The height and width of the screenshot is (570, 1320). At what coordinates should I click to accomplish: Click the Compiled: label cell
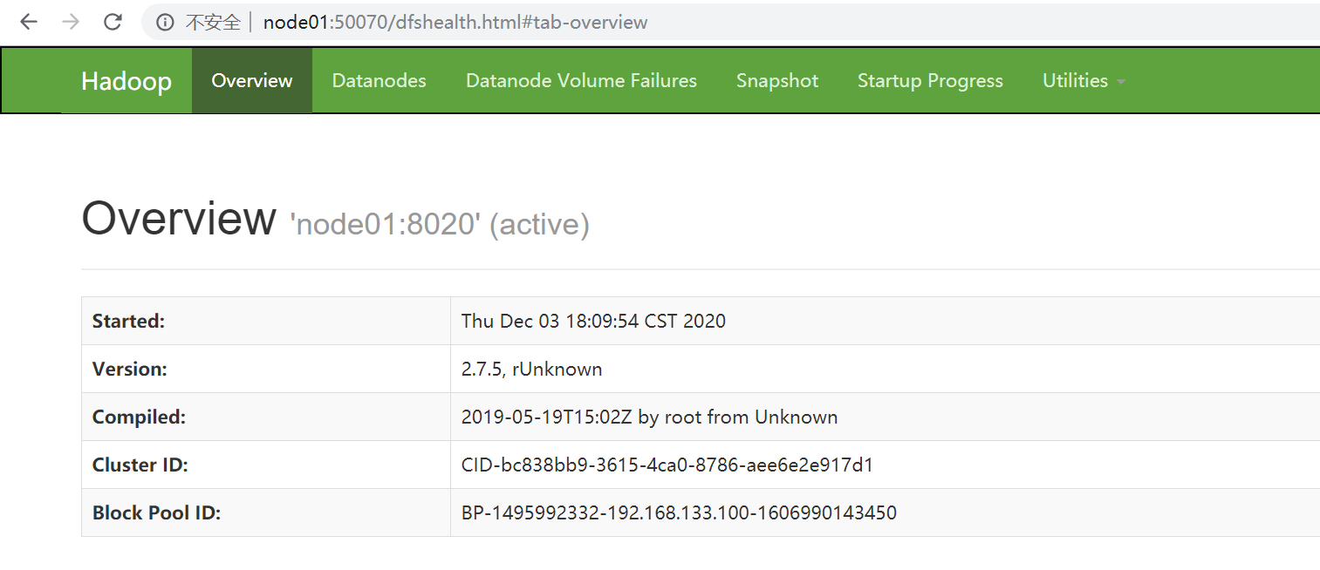click(265, 417)
